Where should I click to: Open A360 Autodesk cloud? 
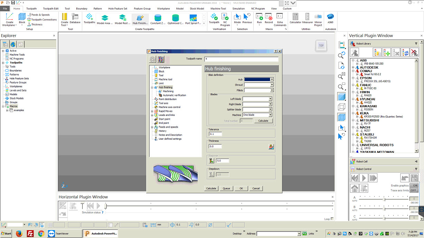tap(330, 19)
